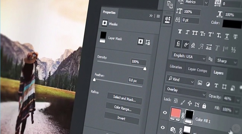Filter layers by type T icon

(216, 85)
